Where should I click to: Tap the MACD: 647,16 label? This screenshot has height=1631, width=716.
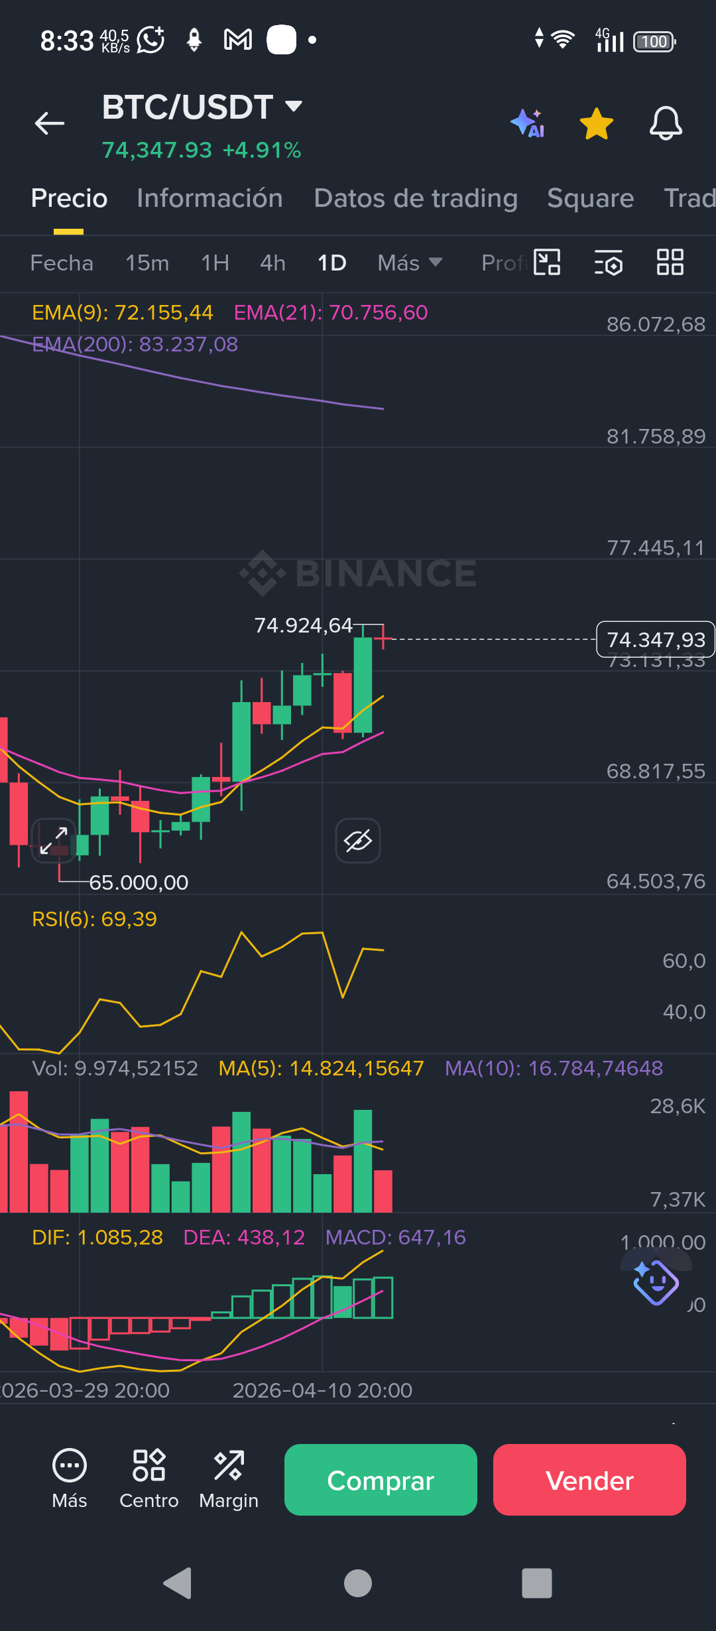tap(395, 1237)
